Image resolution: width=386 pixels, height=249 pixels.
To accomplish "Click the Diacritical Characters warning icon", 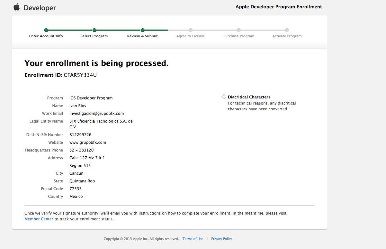I will coord(224,97).
